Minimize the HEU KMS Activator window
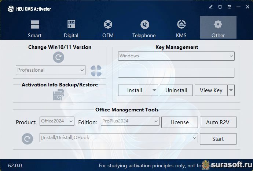 [x=238, y=7]
